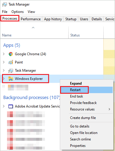The image size is (115, 151).
Task: Select the Paint row text
Action: pos(19,62)
